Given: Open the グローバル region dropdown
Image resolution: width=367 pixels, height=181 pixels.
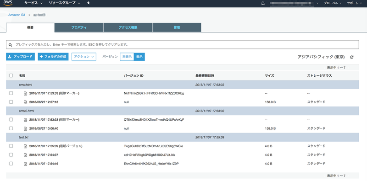Looking at the screenshot, I should coord(333,3).
